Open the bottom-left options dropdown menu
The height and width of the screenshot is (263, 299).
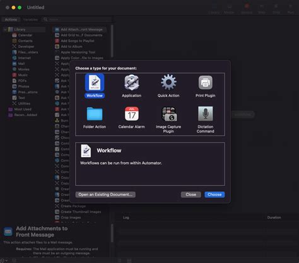click(x=4, y=260)
